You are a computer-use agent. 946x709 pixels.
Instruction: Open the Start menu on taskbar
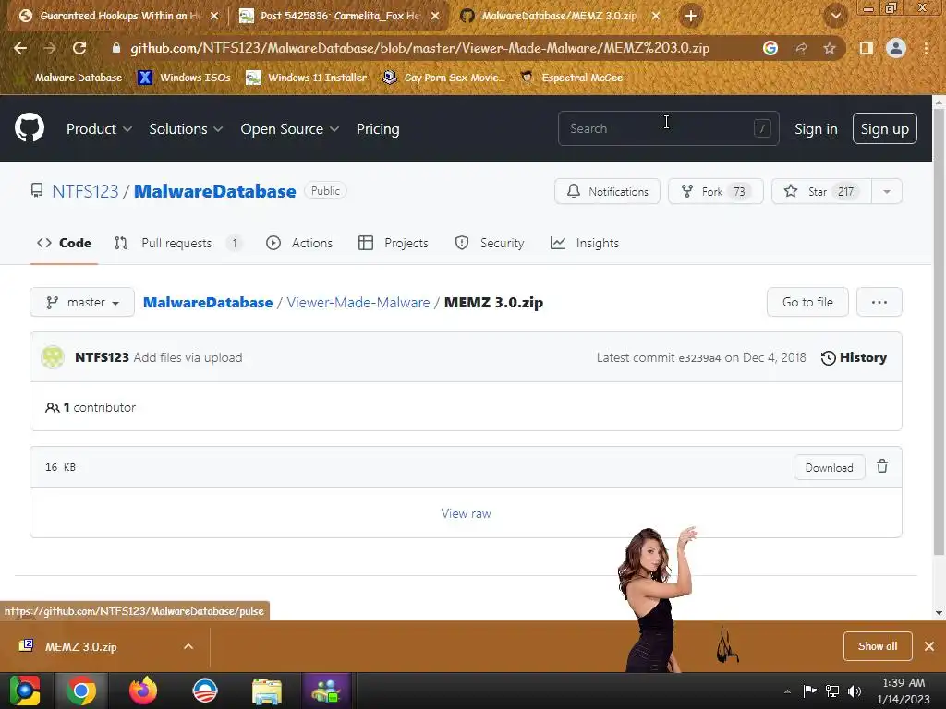[25, 691]
